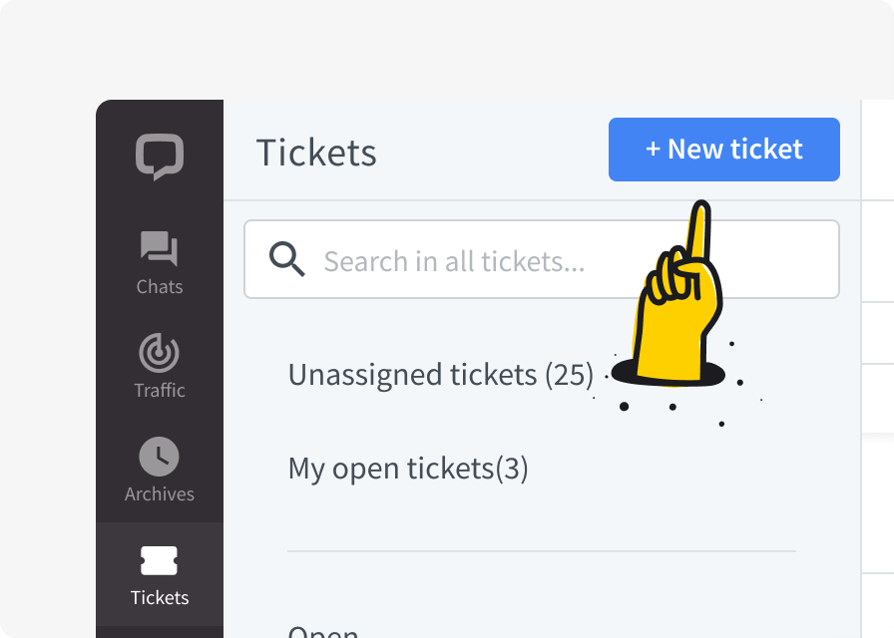Open Traffic monitoring via the target icon

coord(160,353)
